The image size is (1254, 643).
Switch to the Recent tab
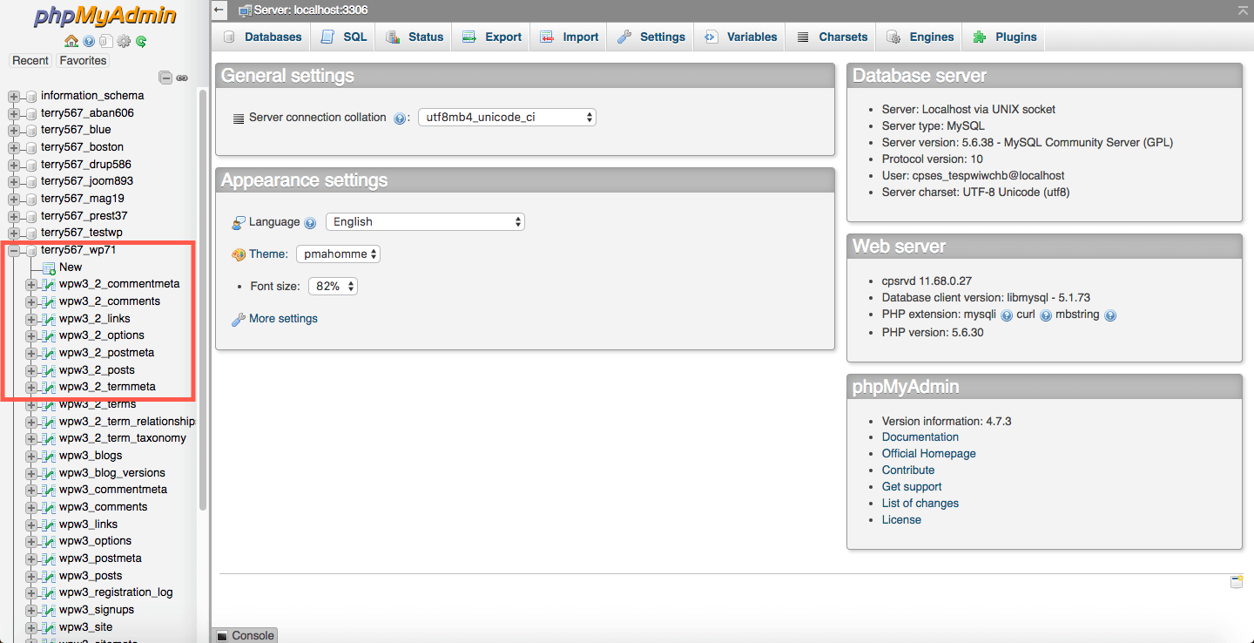coord(30,60)
